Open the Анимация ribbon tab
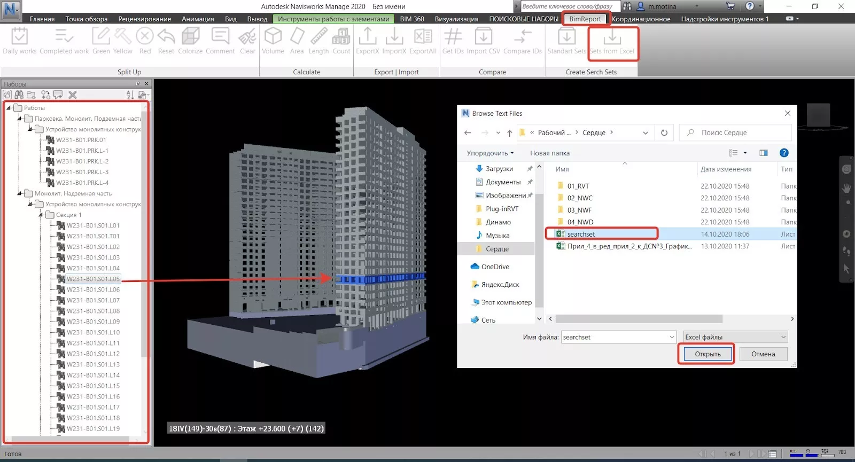This screenshot has height=462, width=855. [x=198, y=19]
